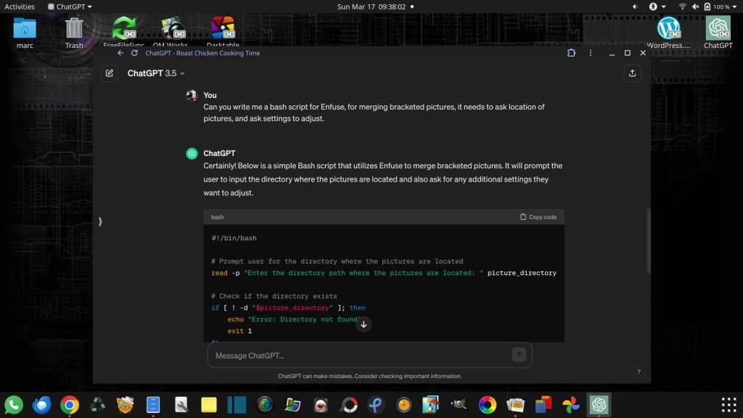
Task: Click the chat scrollbar thumb
Action: click(648, 241)
